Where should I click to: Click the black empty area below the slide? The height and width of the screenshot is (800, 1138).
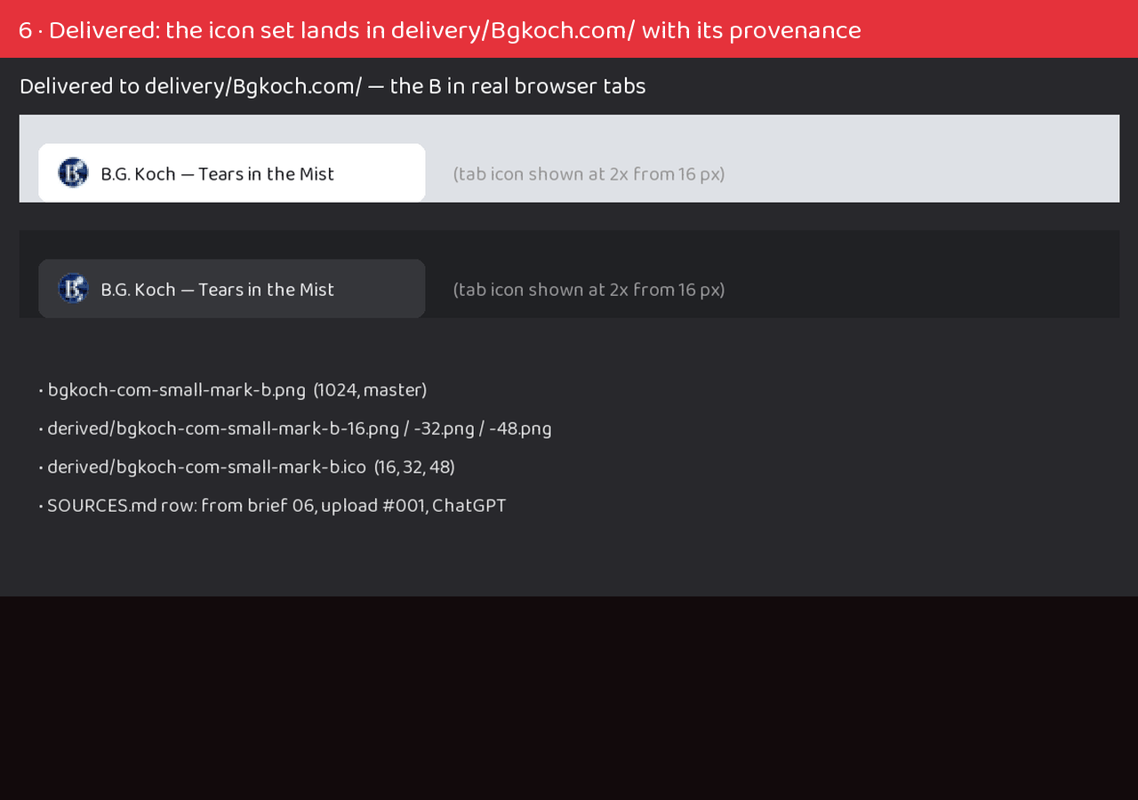569,698
